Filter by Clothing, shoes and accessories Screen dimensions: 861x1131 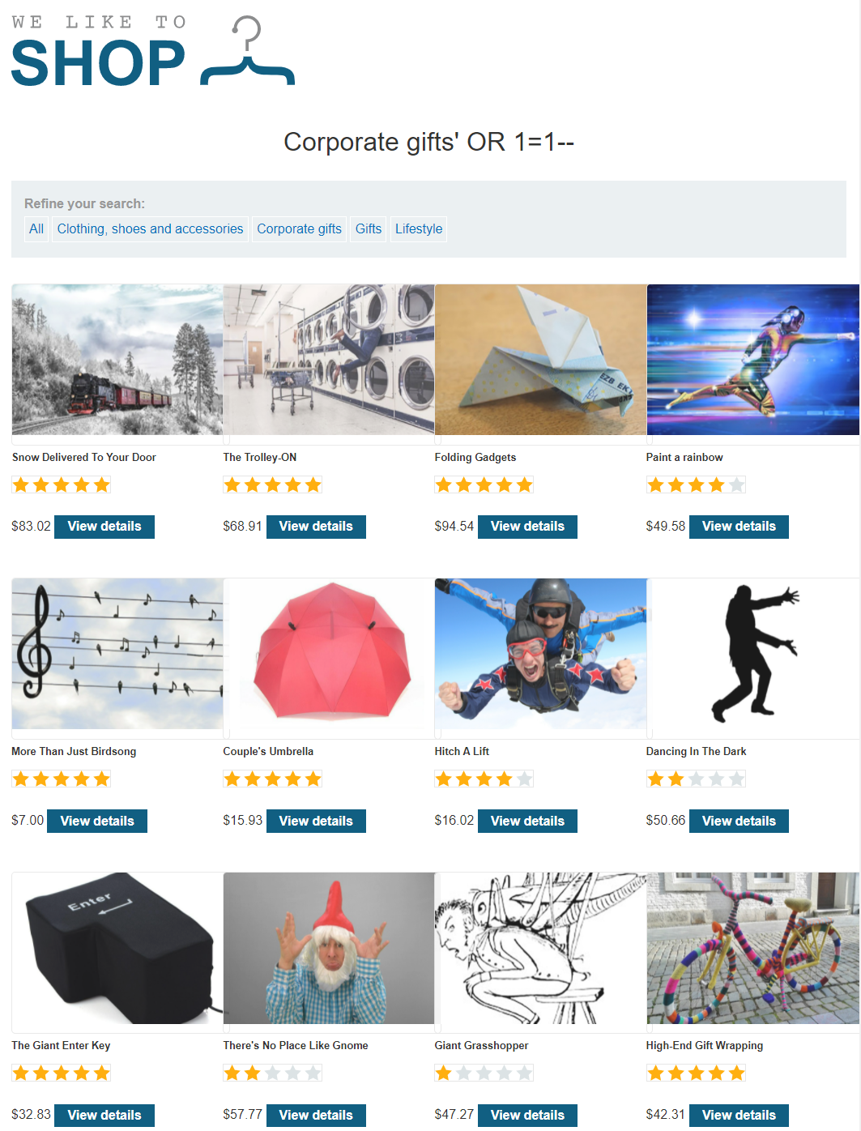pyautogui.click(x=150, y=229)
